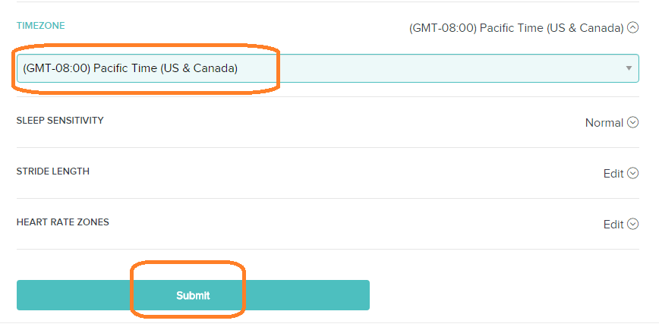Click the word Edit in Stride Length row
The image size is (659, 327).
tap(613, 174)
